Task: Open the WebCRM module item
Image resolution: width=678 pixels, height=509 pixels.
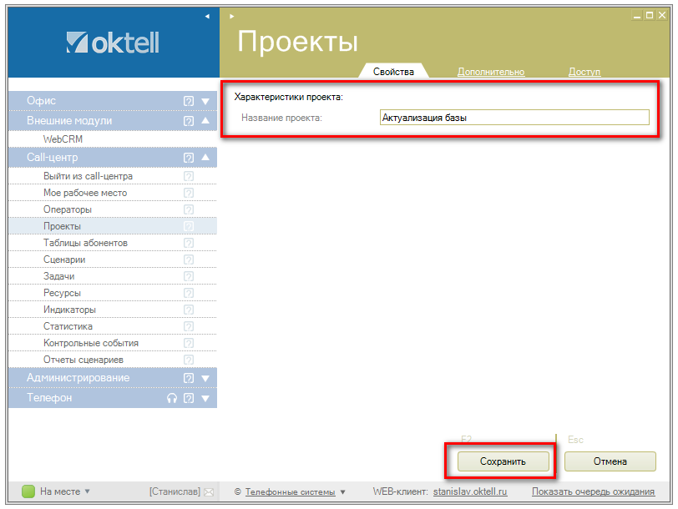Action: tap(63, 139)
